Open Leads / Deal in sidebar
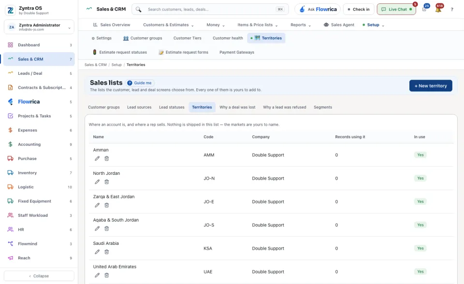This screenshot has height=284, width=464. pyautogui.click(x=39, y=73)
